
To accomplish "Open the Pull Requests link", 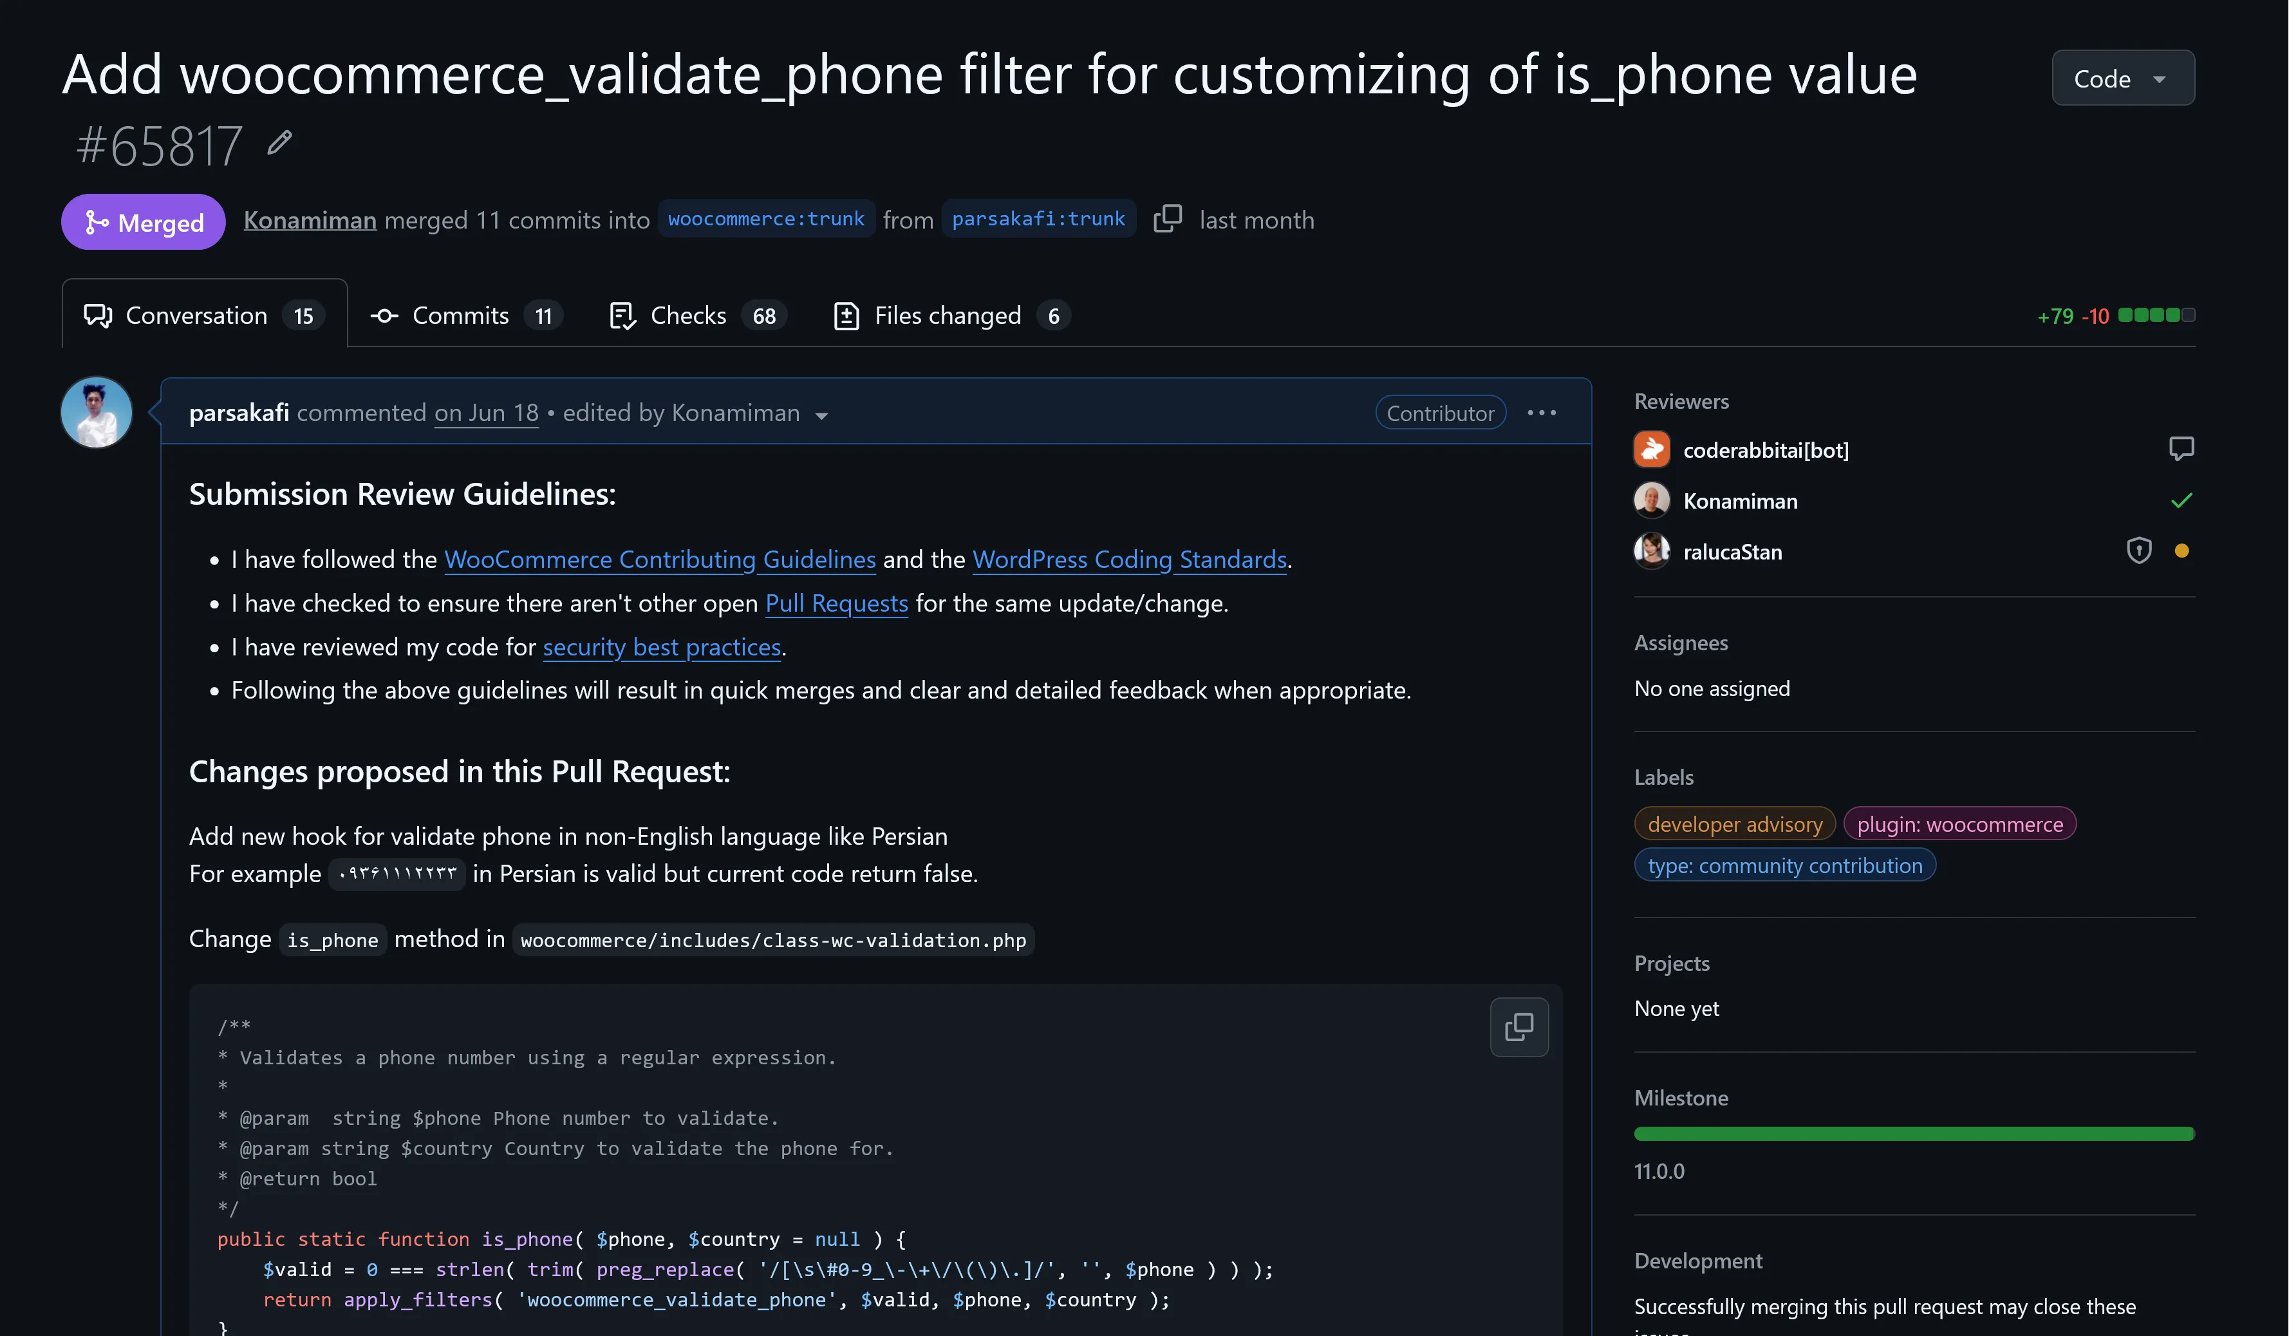I will [x=837, y=603].
